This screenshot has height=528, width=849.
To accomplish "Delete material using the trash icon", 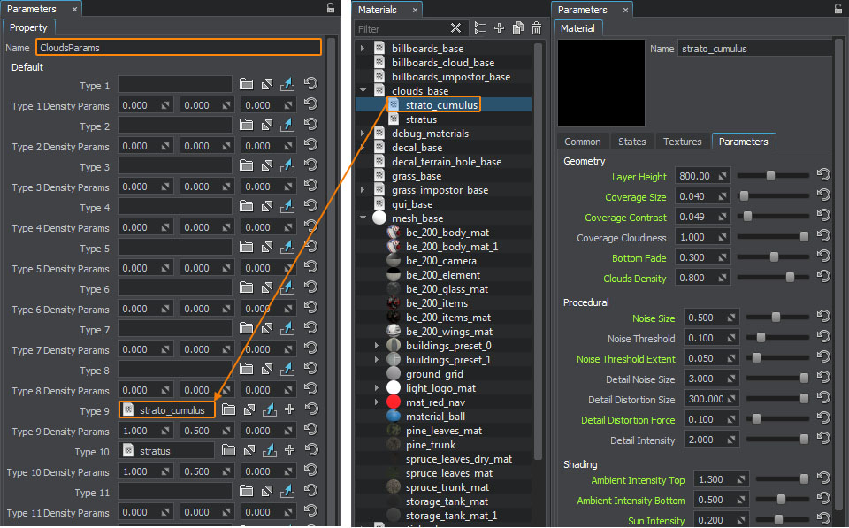I will [536, 28].
